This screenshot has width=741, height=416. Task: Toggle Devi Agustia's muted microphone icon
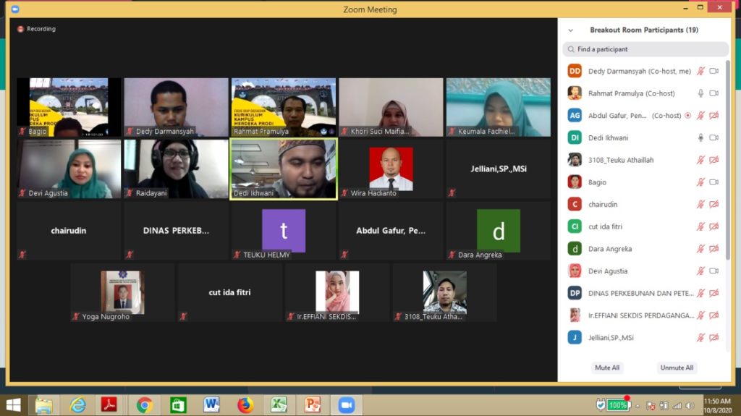coord(700,271)
